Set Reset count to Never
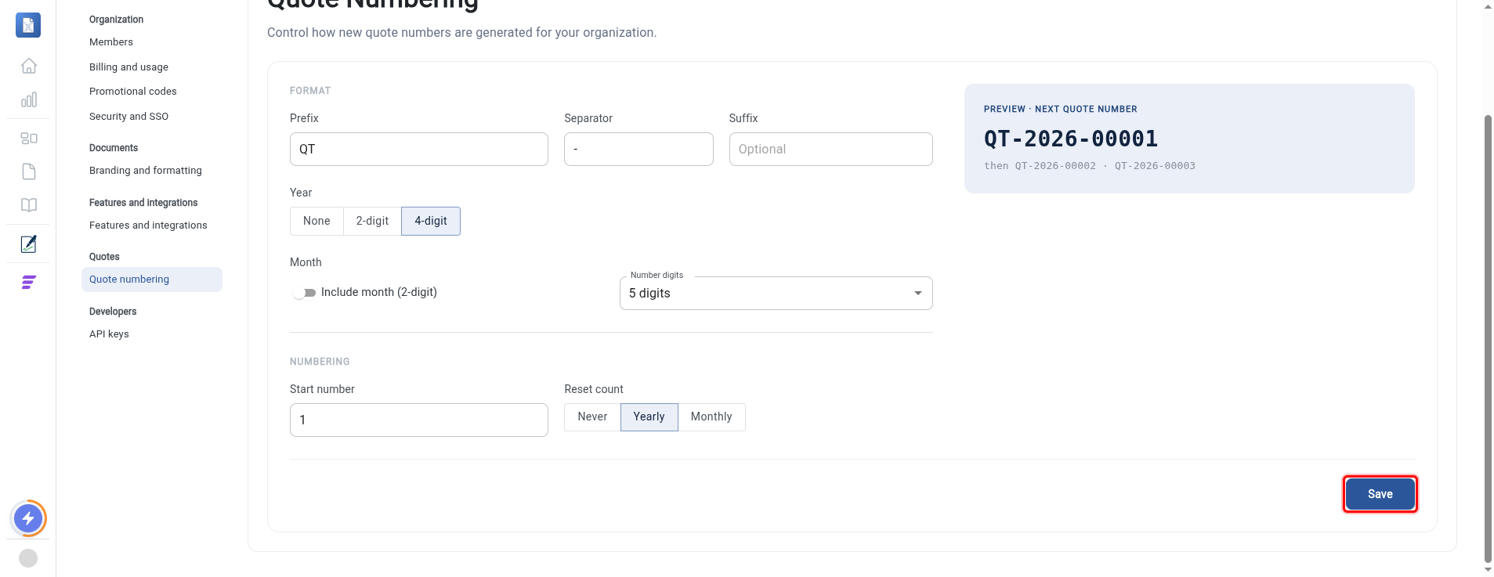This screenshot has width=1494, height=577. click(592, 417)
